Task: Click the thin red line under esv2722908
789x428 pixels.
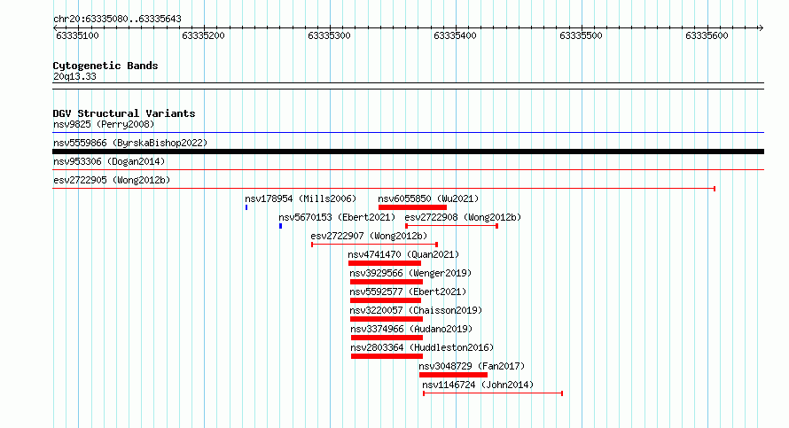Action: [452, 226]
